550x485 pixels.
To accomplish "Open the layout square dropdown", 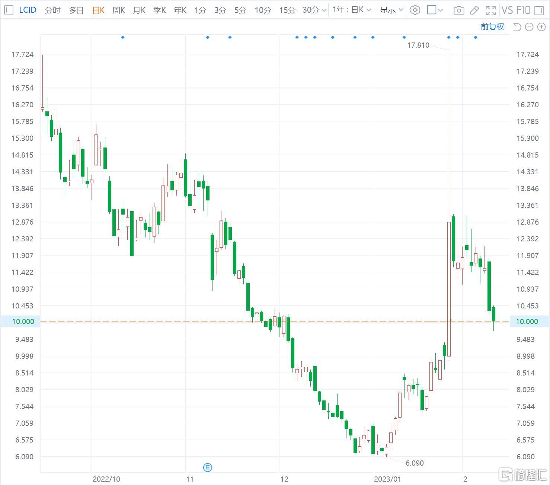I will pos(435,10).
